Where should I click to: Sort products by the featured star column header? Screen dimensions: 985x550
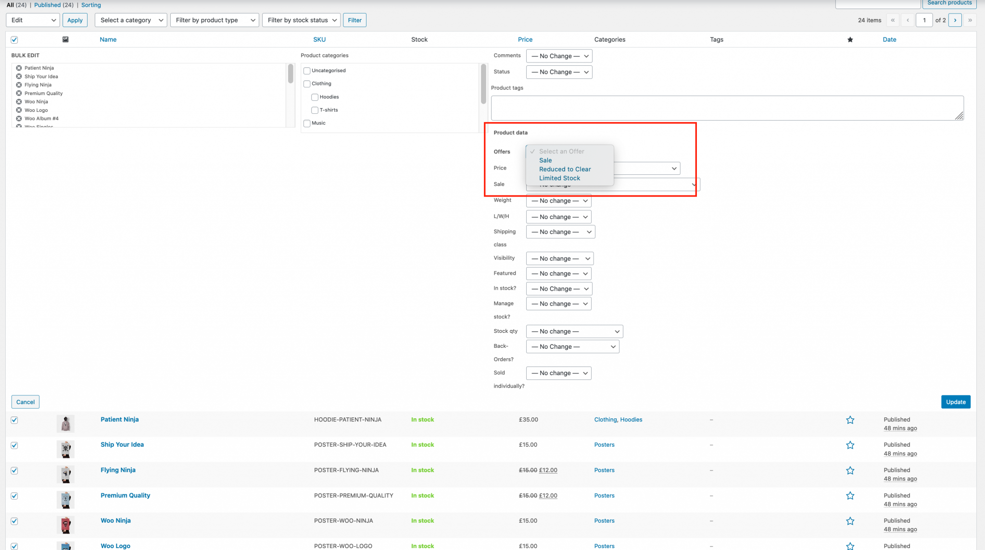pos(850,39)
